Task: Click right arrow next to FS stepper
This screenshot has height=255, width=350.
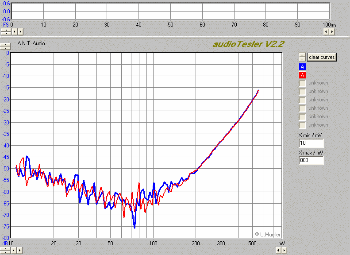Action: [x=20, y=31]
